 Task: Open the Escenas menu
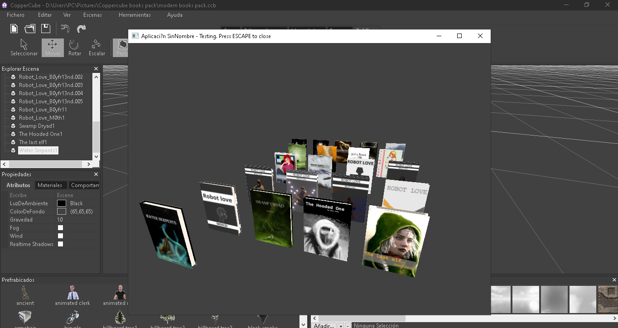(x=92, y=15)
